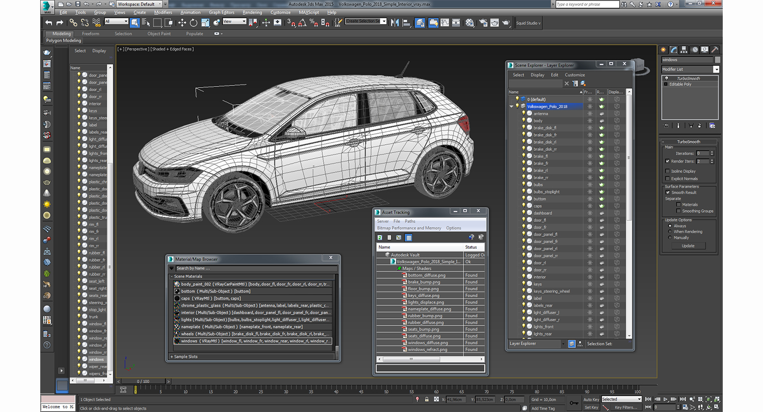Viewport: 763px width, 412px height.
Task: Open the Create Selection Set dropdown
Action: [x=384, y=21]
